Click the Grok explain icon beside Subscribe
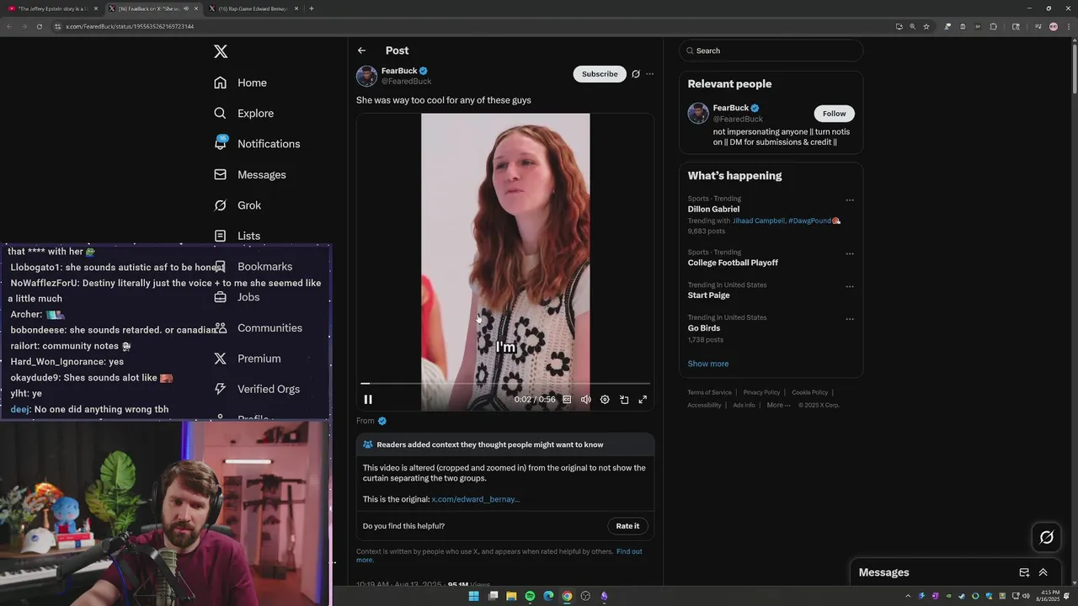This screenshot has width=1078, height=606. (636, 74)
